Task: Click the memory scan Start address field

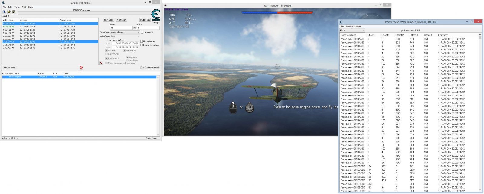Action: tap(125, 43)
